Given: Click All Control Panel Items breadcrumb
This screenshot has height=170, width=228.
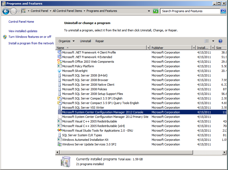Looking at the screenshot, I should click(67, 11).
